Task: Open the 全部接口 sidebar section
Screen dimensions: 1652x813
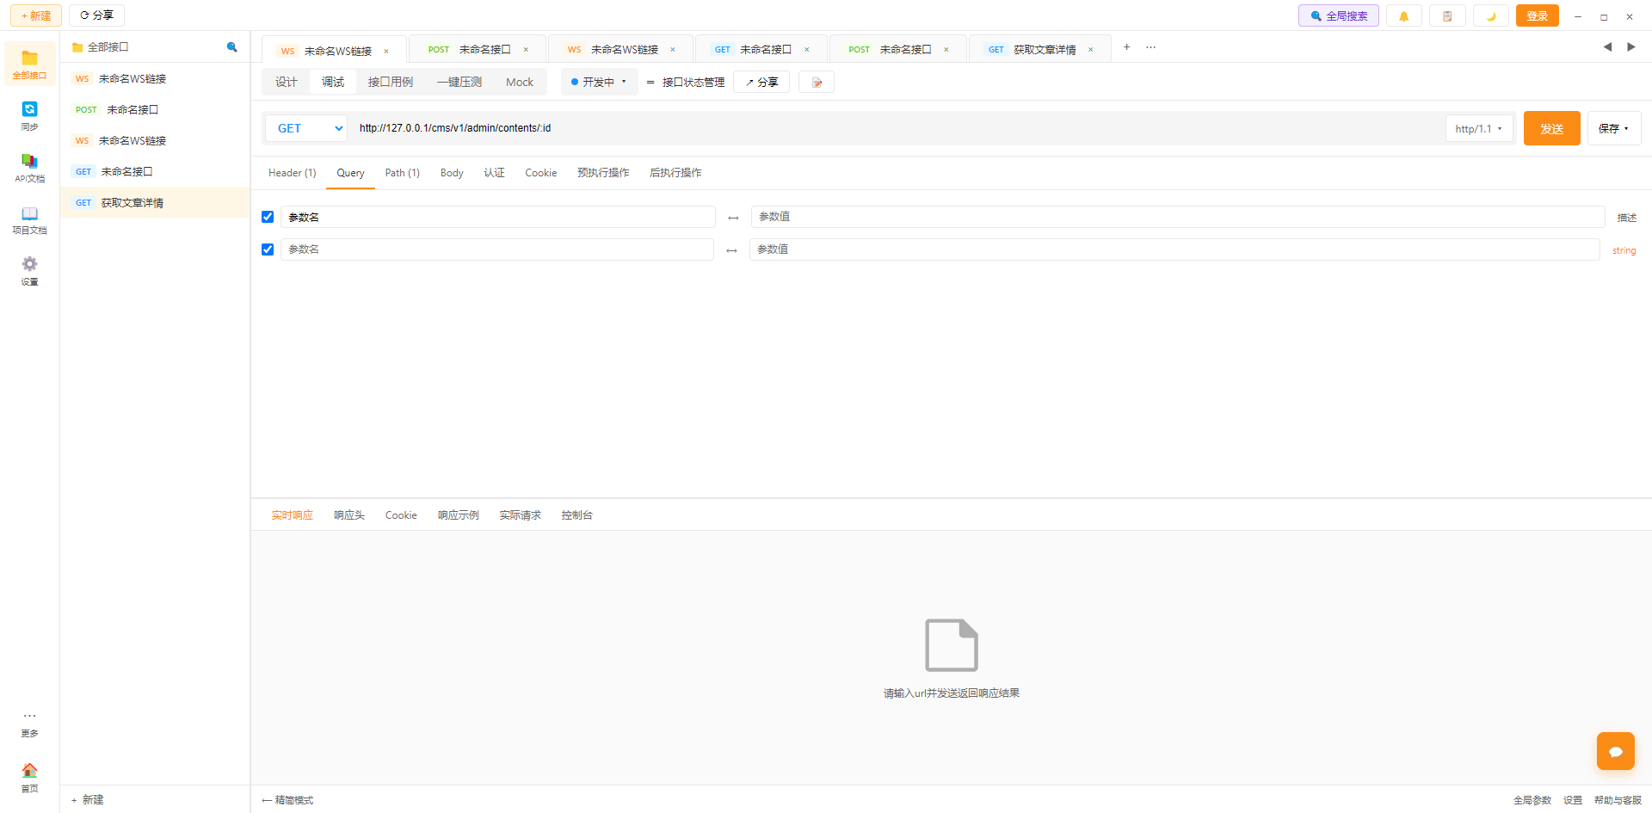Action: point(30,65)
